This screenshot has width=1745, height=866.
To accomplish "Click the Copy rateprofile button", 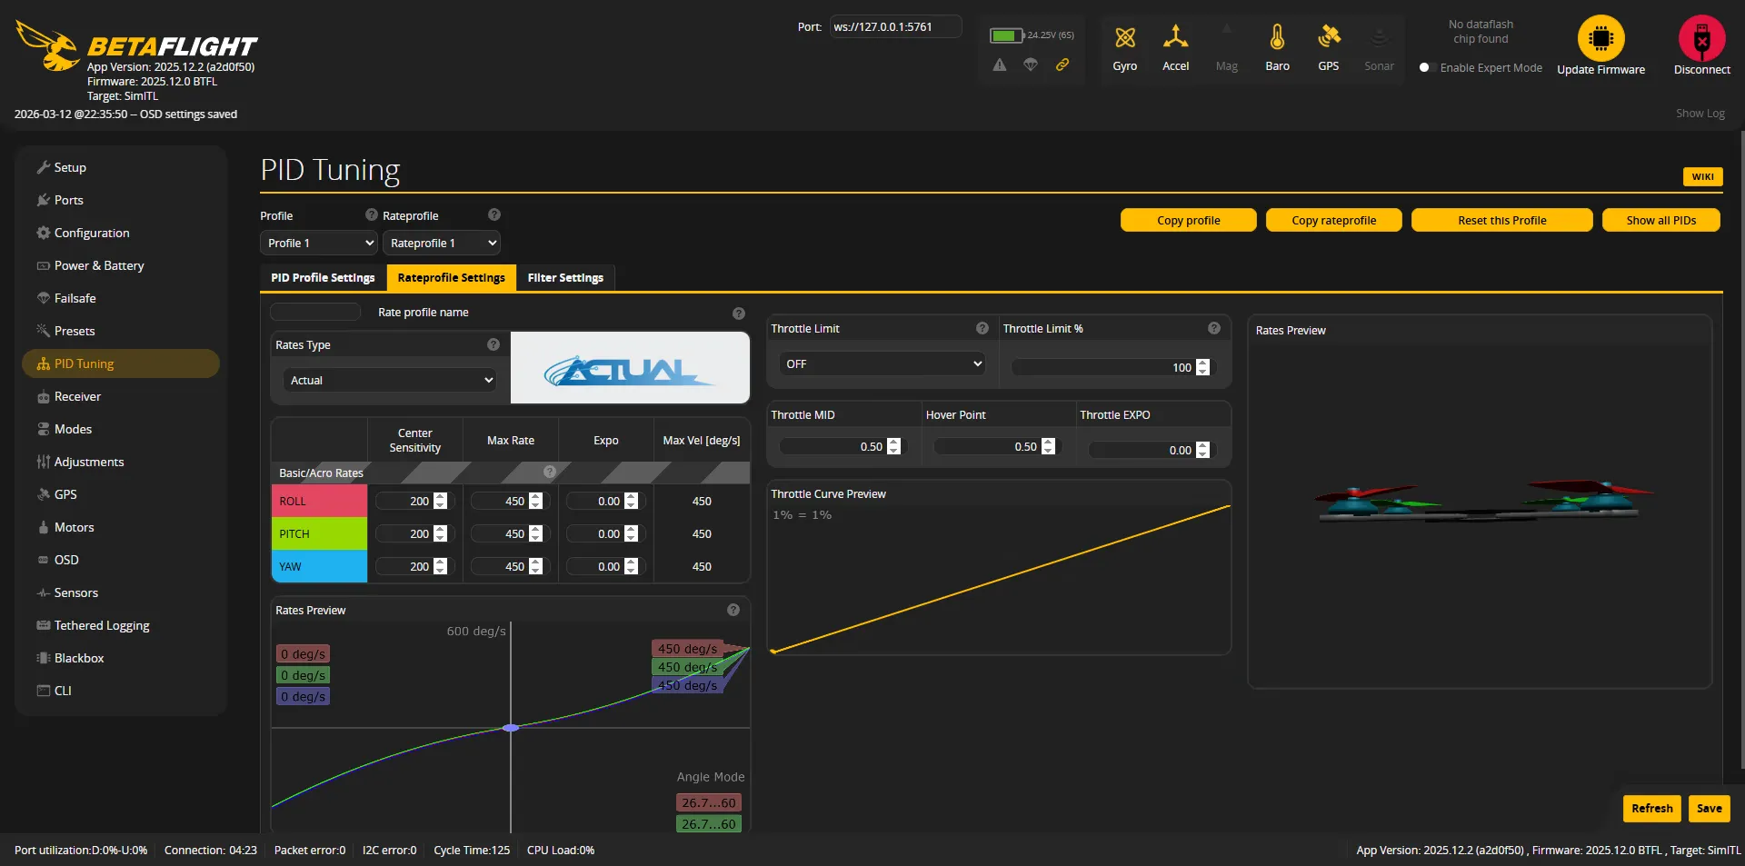I will click(1333, 220).
